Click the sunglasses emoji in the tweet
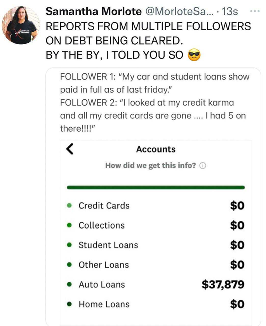The height and width of the screenshot is (326, 266). (194, 55)
